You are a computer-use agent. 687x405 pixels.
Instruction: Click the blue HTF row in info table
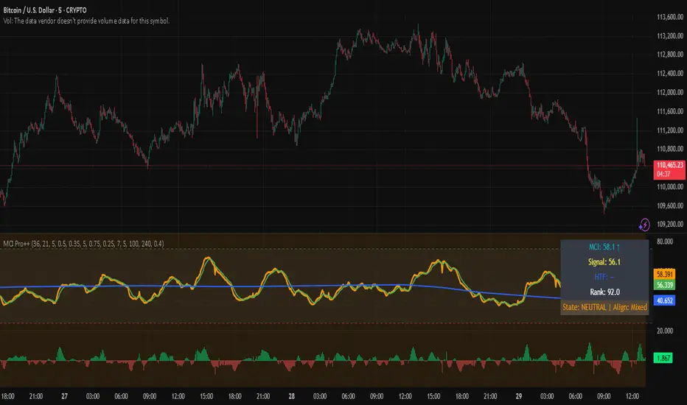pyautogui.click(x=604, y=279)
